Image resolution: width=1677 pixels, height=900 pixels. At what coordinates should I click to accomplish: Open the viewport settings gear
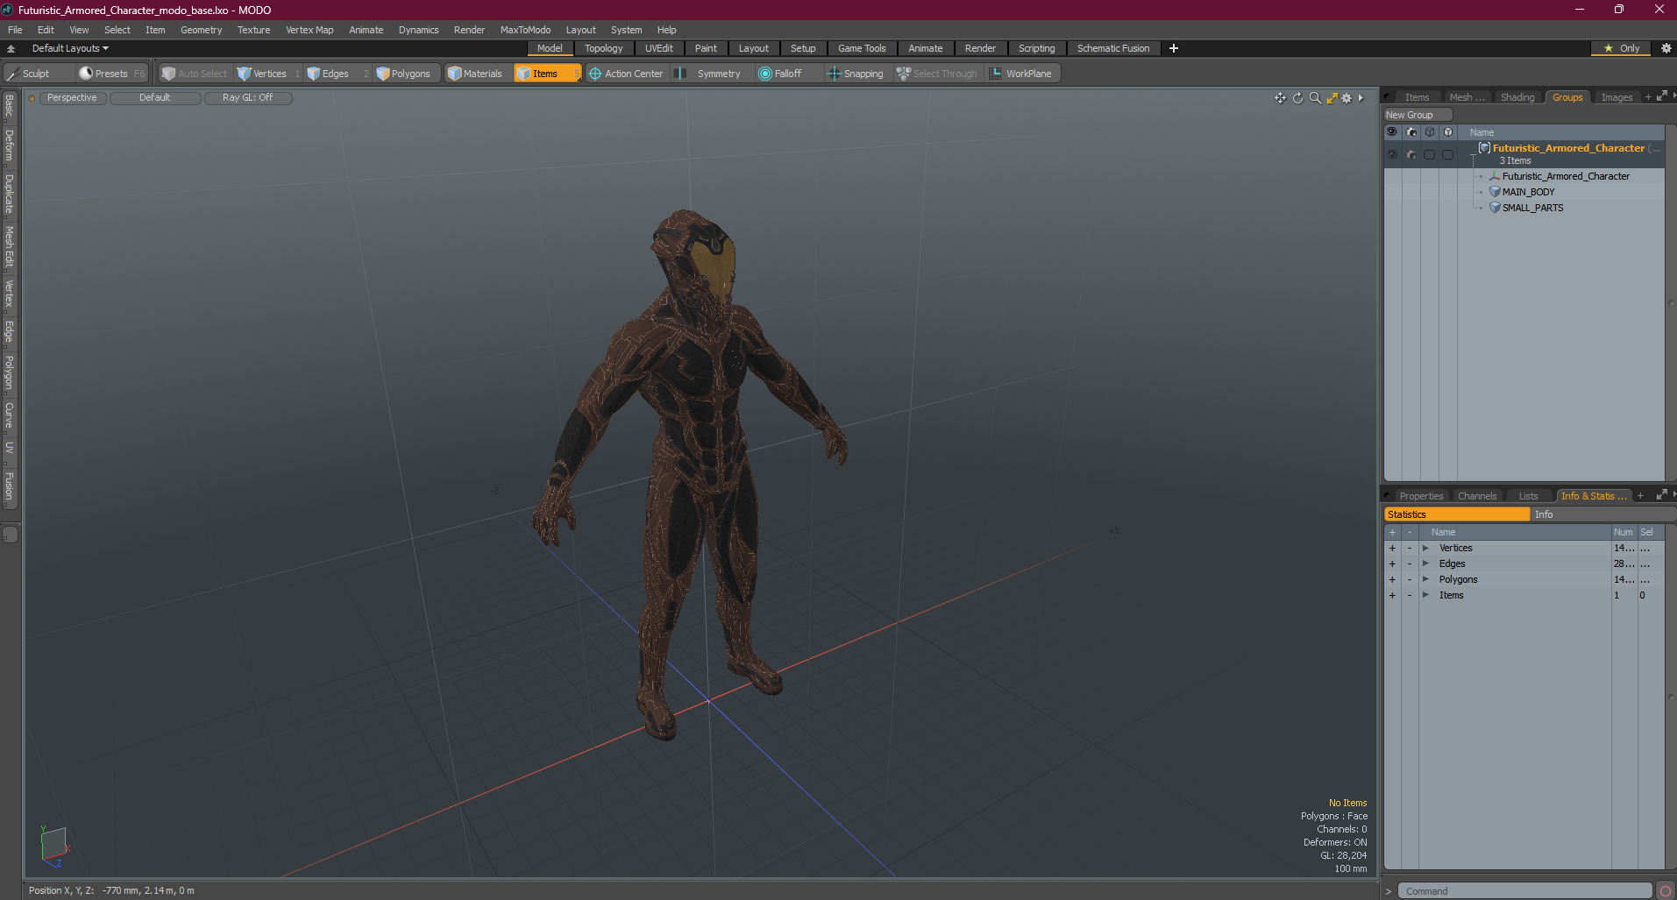pyautogui.click(x=1347, y=98)
